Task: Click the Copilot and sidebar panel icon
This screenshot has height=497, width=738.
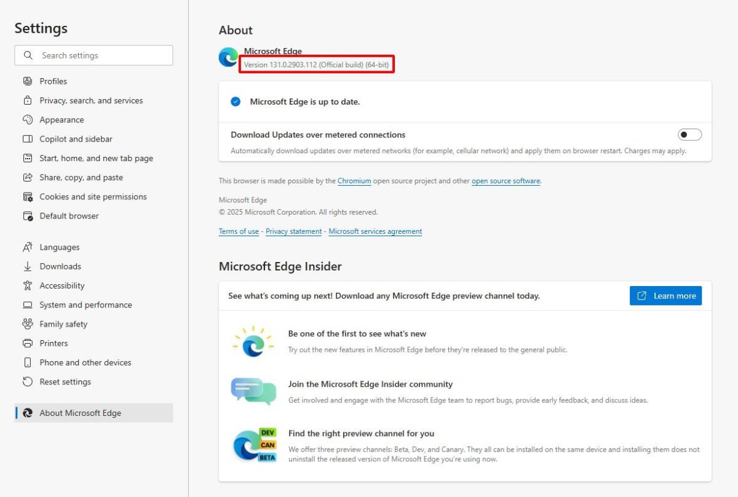Action: tap(27, 139)
